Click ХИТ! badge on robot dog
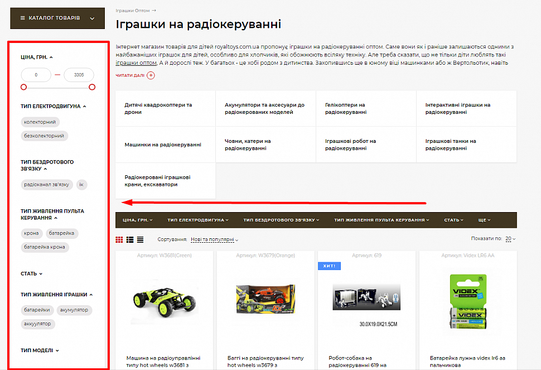The image size is (541, 370). click(x=329, y=266)
